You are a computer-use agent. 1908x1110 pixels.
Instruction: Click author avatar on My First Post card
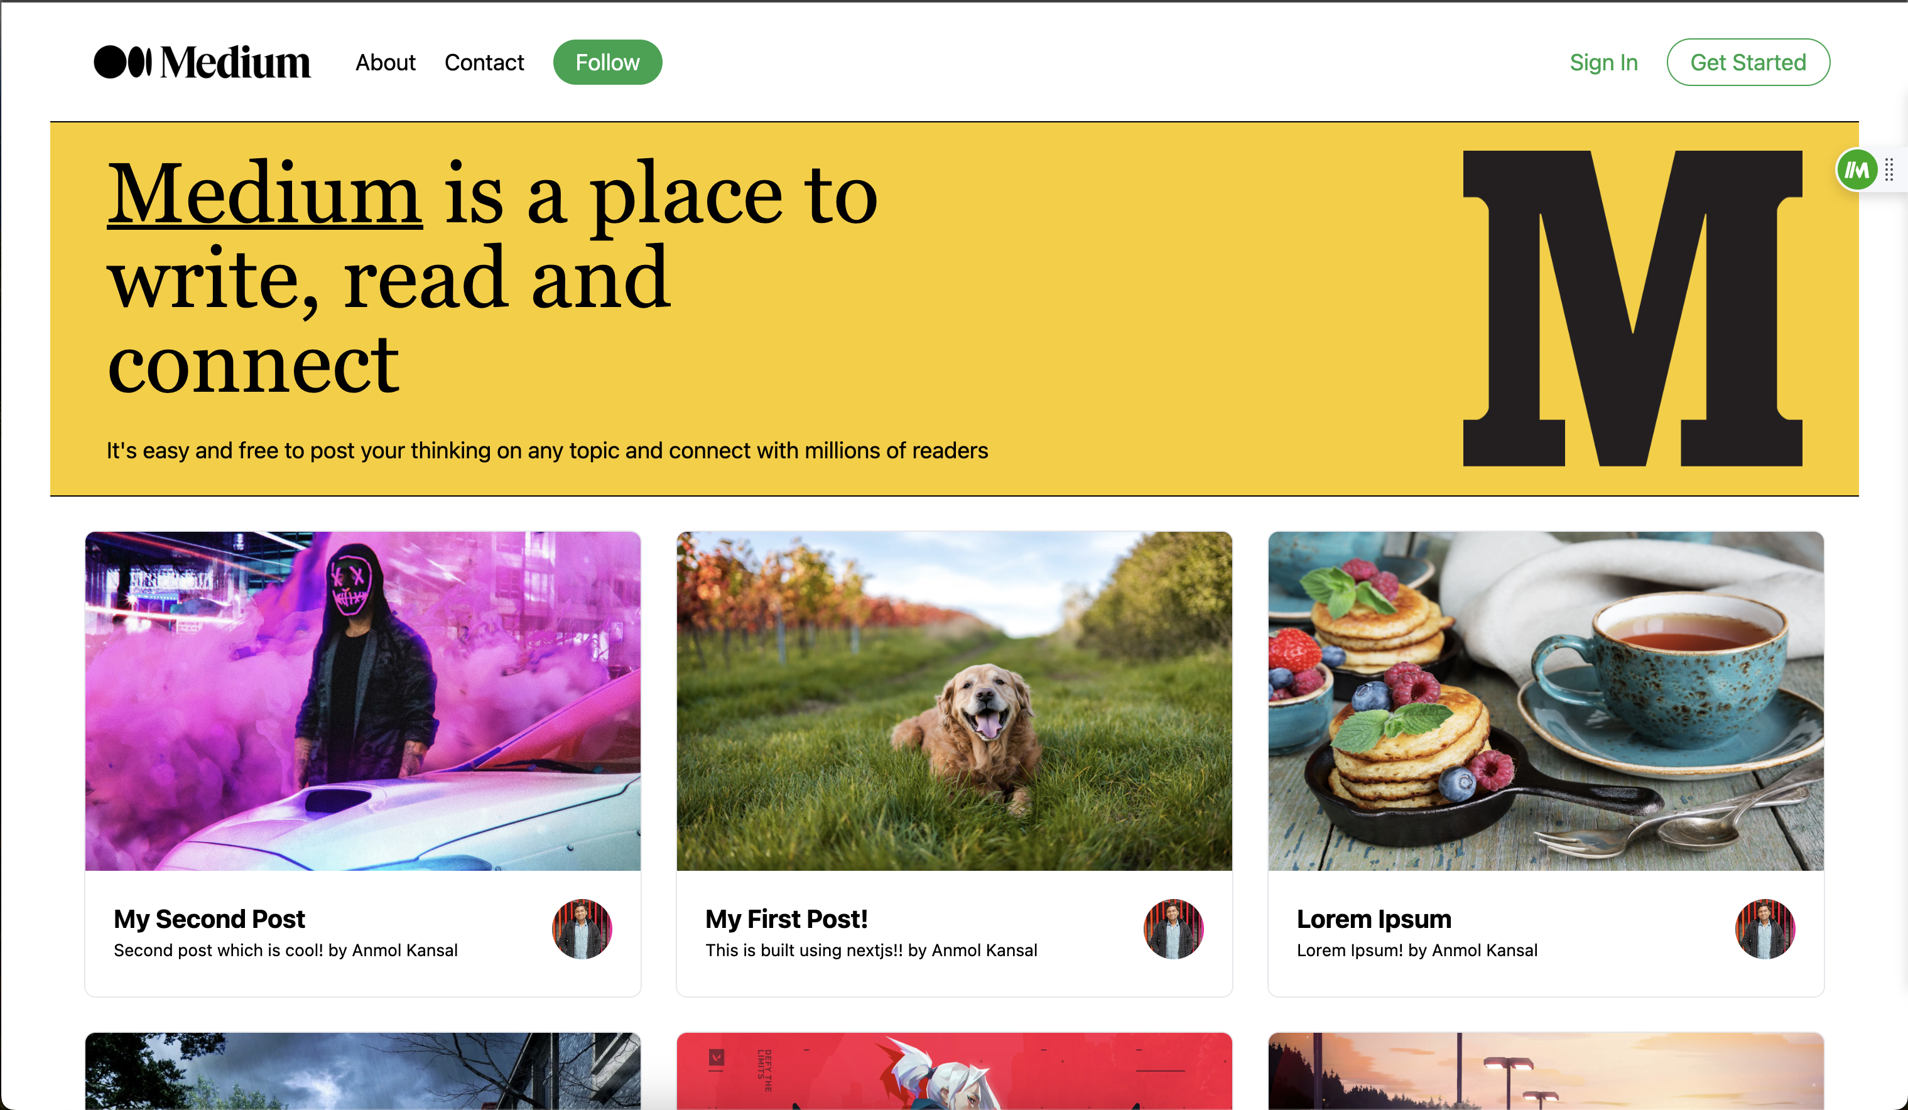click(1173, 929)
